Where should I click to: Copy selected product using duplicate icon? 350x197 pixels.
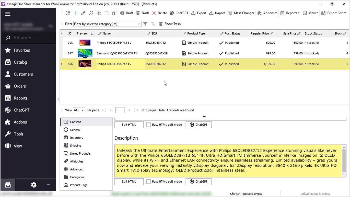click(99, 13)
